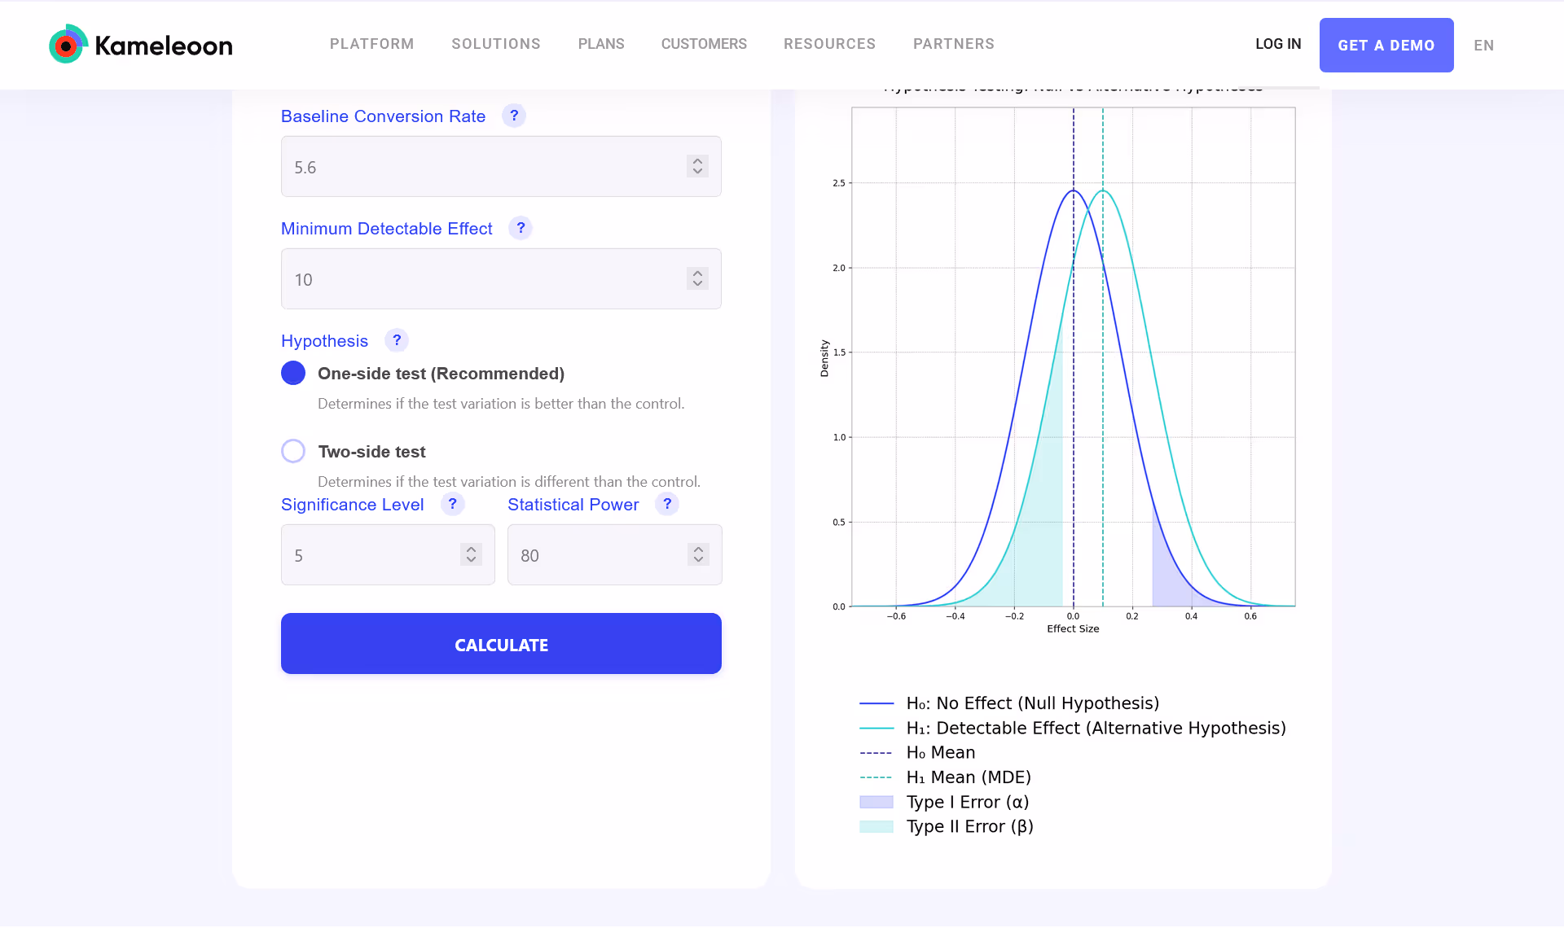1564x928 pixels.
Task: Select the Two-side test option
Action: (292, 450)
